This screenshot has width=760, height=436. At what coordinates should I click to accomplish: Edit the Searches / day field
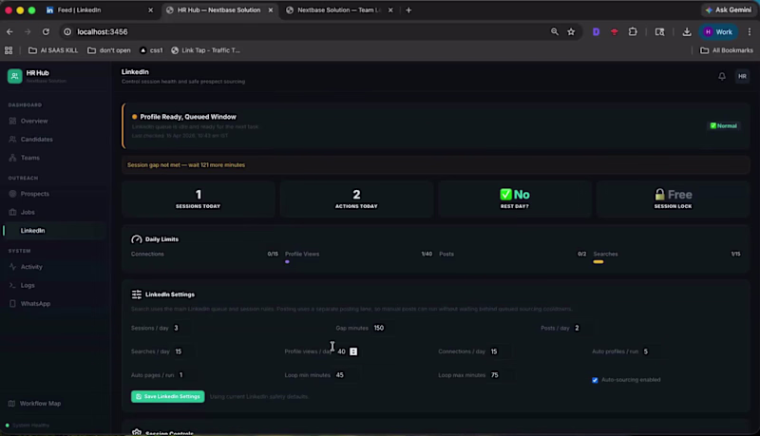183,351
